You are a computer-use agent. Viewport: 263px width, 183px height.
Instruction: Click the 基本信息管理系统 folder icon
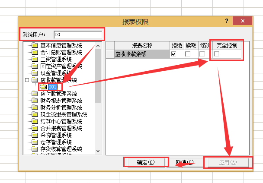[35, 45]
